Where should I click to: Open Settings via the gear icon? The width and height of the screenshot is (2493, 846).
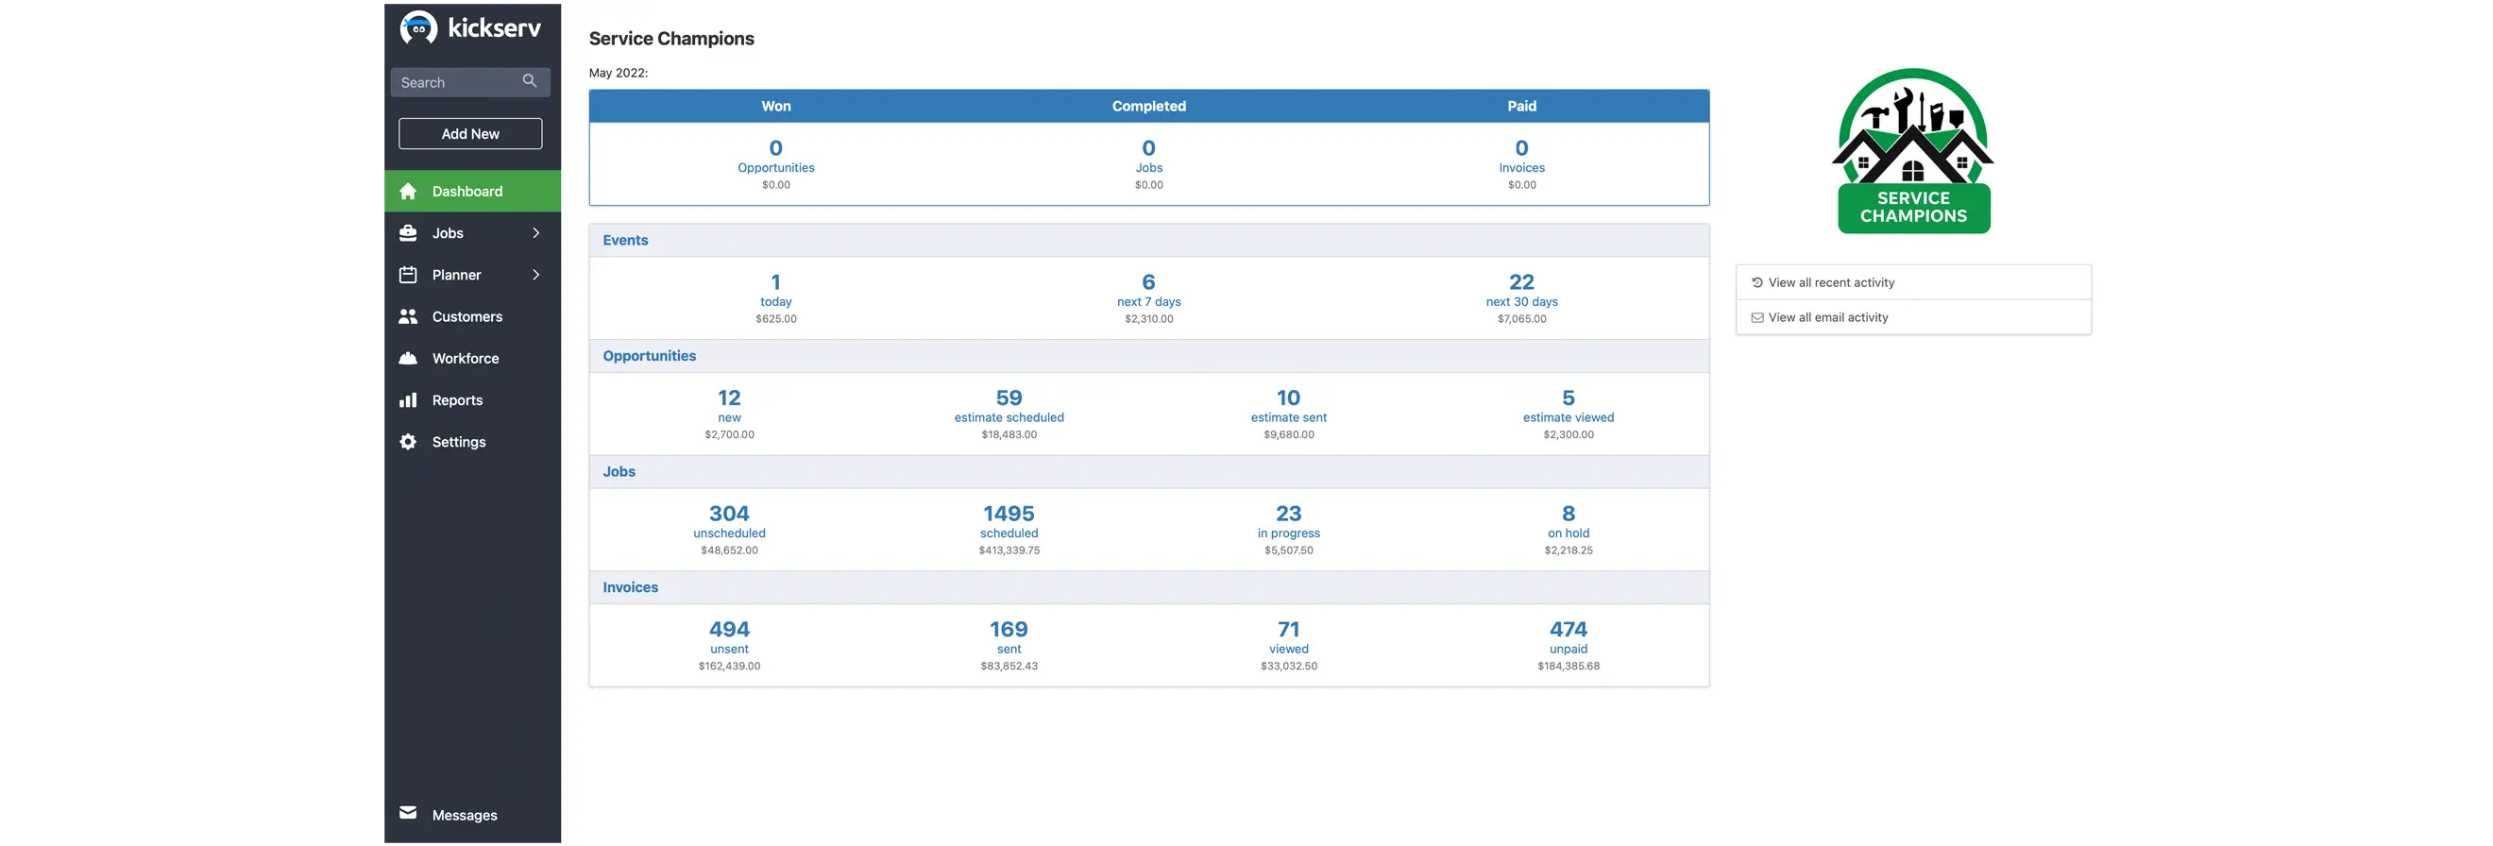[x=408, y=441]
